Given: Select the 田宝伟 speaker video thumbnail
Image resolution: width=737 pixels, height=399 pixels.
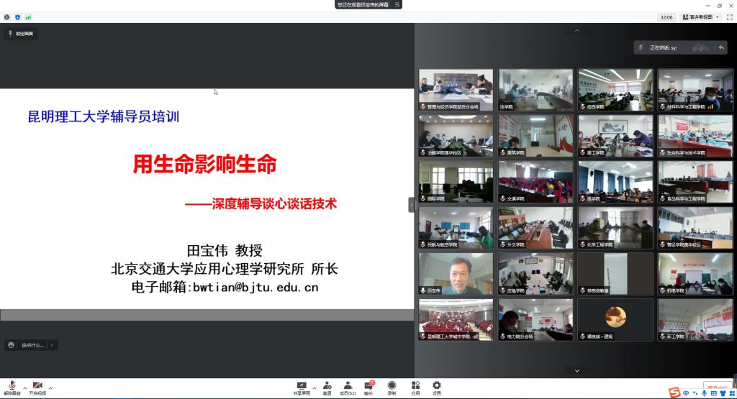Looking at the screenshot, I should 456,273.
